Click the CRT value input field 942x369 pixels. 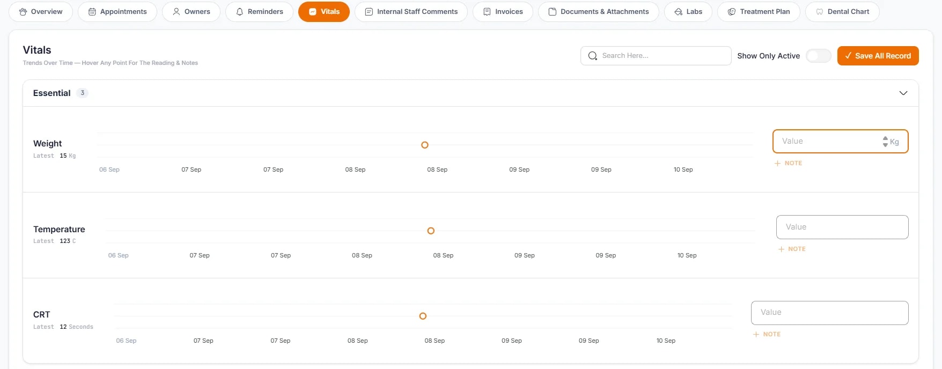[x=829, y=313]
